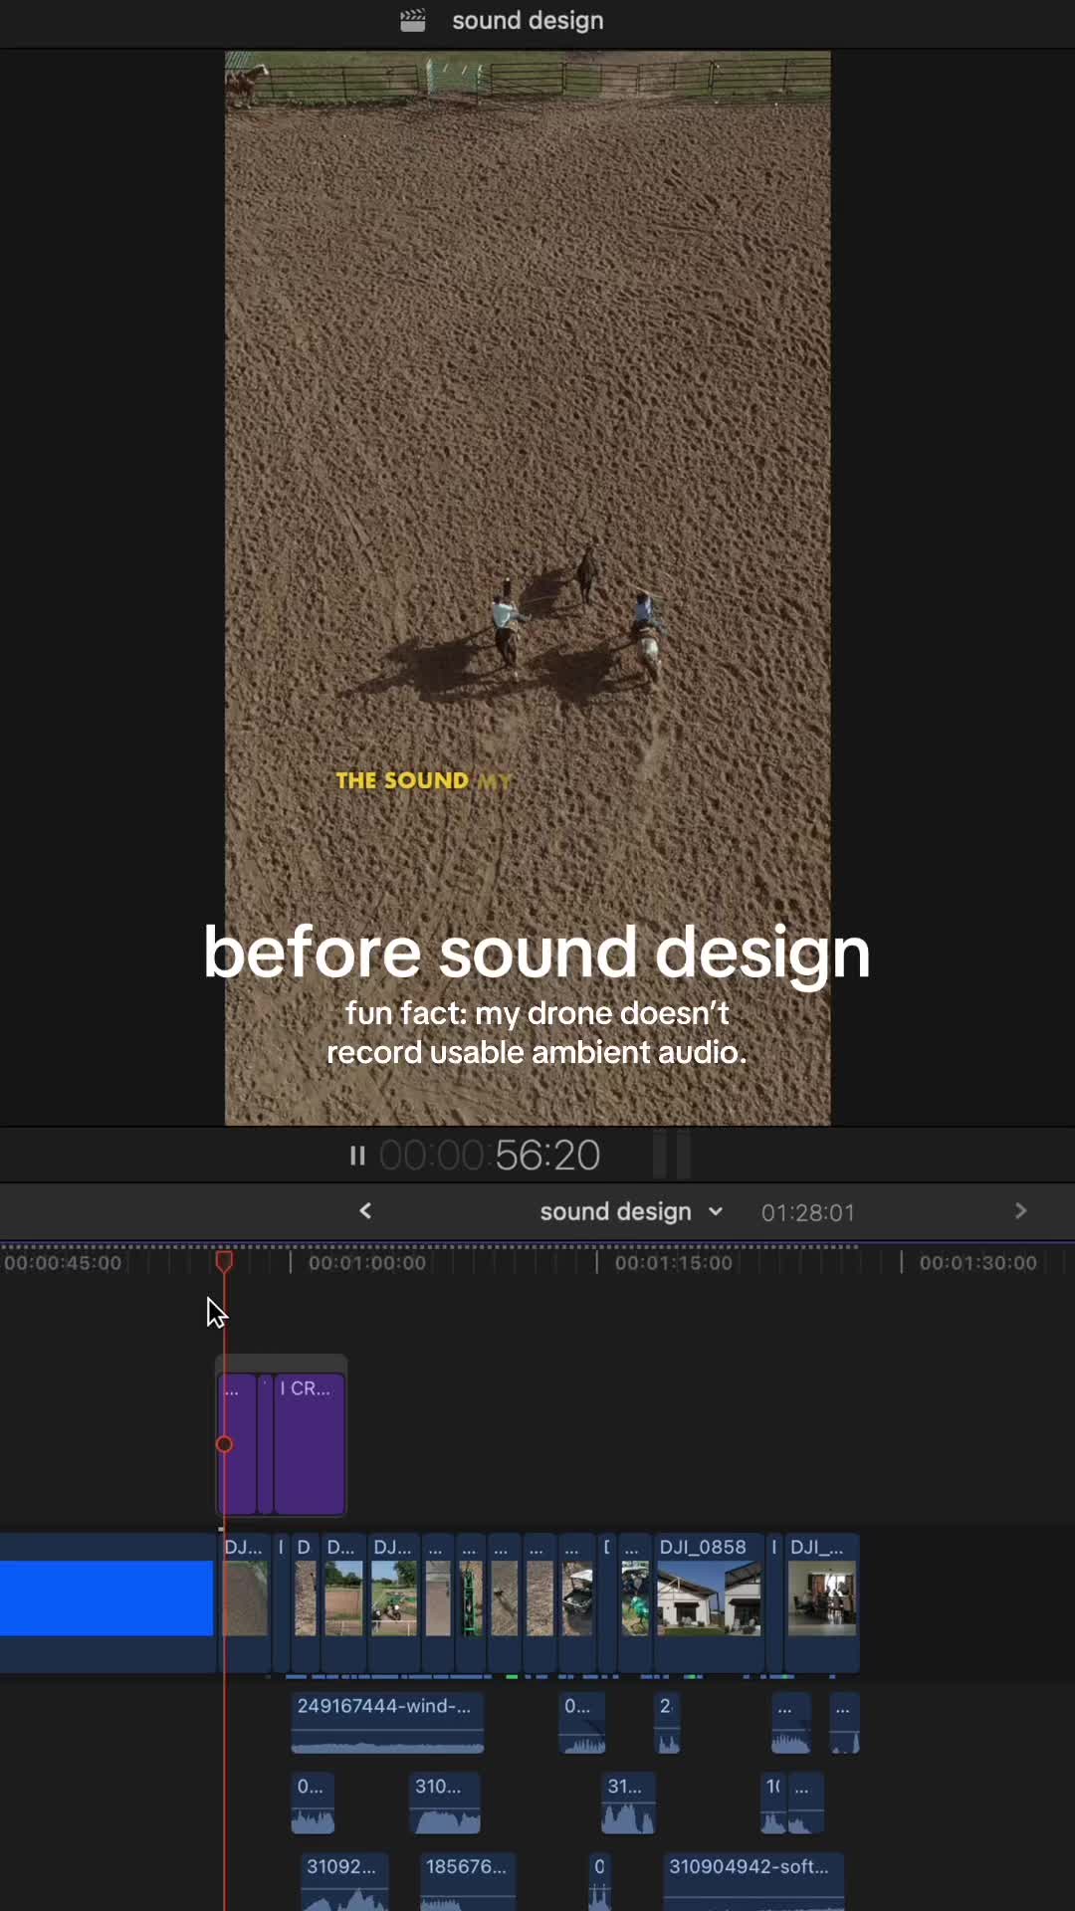Select the 249167444-wind audio clip
Viewport: 1075px width, 1911px height.
point(387,1723)
